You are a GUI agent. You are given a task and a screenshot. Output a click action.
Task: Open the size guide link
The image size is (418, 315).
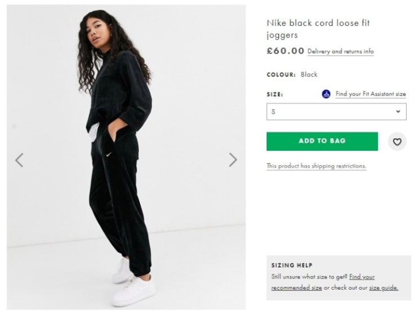click(x=384, y=288)
